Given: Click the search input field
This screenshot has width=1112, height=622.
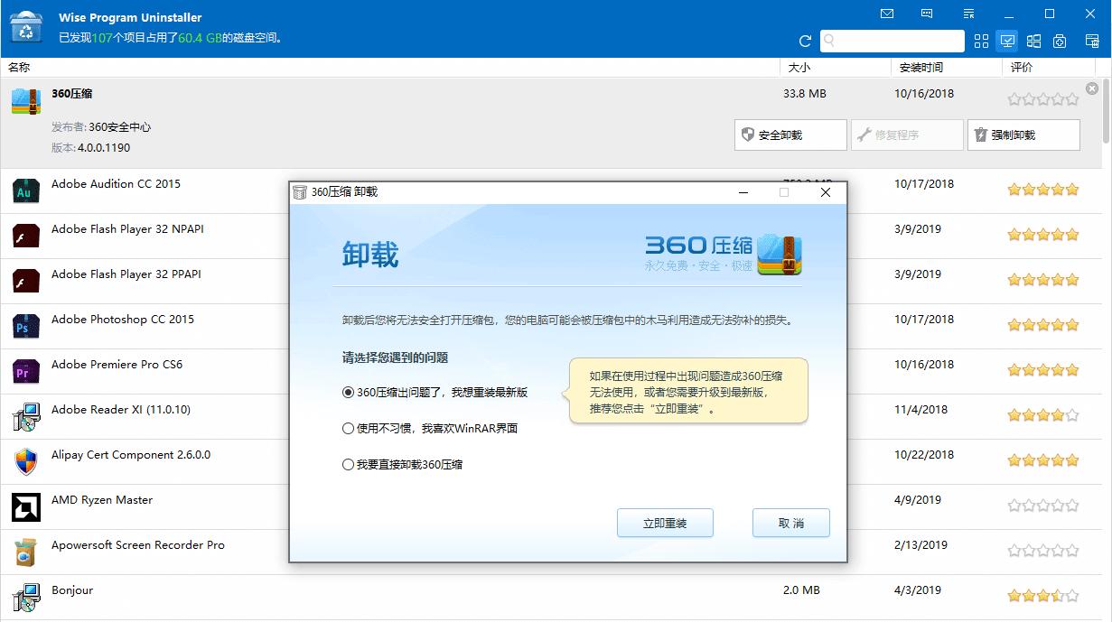Looking at the screenshot, I should coord(892,41).
